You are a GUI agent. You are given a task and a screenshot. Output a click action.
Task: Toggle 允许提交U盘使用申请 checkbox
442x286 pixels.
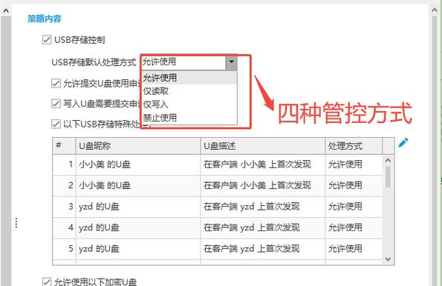tap(56, 83)
